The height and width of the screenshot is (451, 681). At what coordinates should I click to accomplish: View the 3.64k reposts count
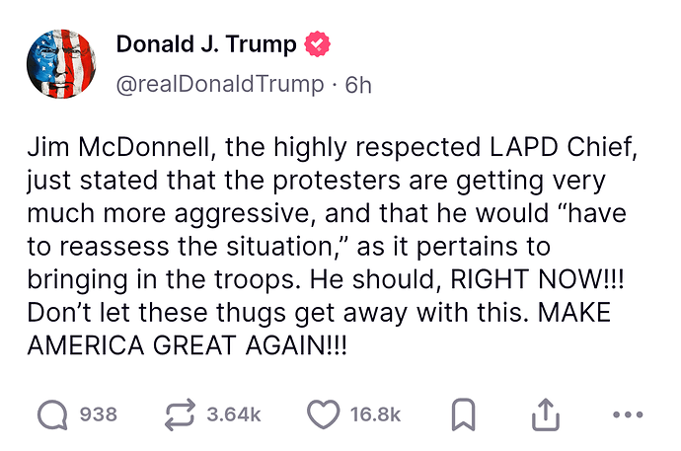(234, 414)
